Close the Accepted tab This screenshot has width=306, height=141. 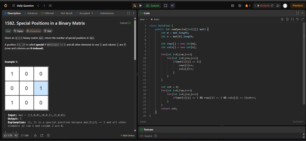point(92,13)
